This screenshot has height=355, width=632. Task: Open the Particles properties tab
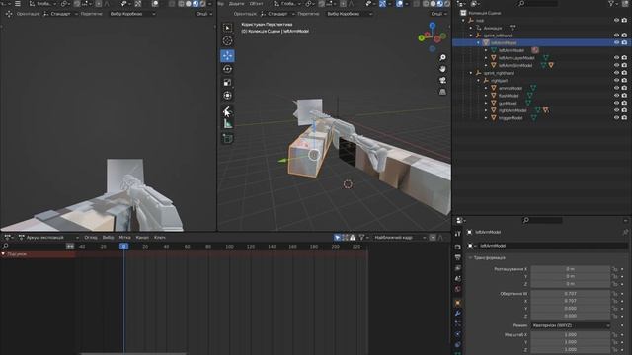458,323
